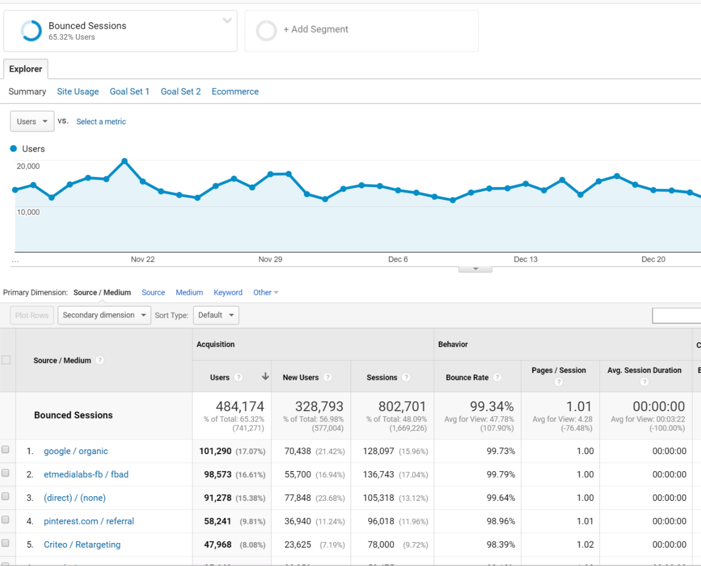Viewport: 701px width, 566px height.
Task: Click the blue Users legend dot
Action: click(14, 148)
